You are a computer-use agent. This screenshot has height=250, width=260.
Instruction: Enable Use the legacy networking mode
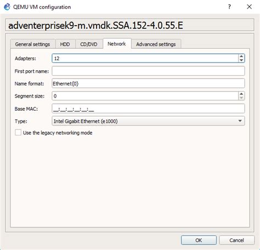click(18, 133)
